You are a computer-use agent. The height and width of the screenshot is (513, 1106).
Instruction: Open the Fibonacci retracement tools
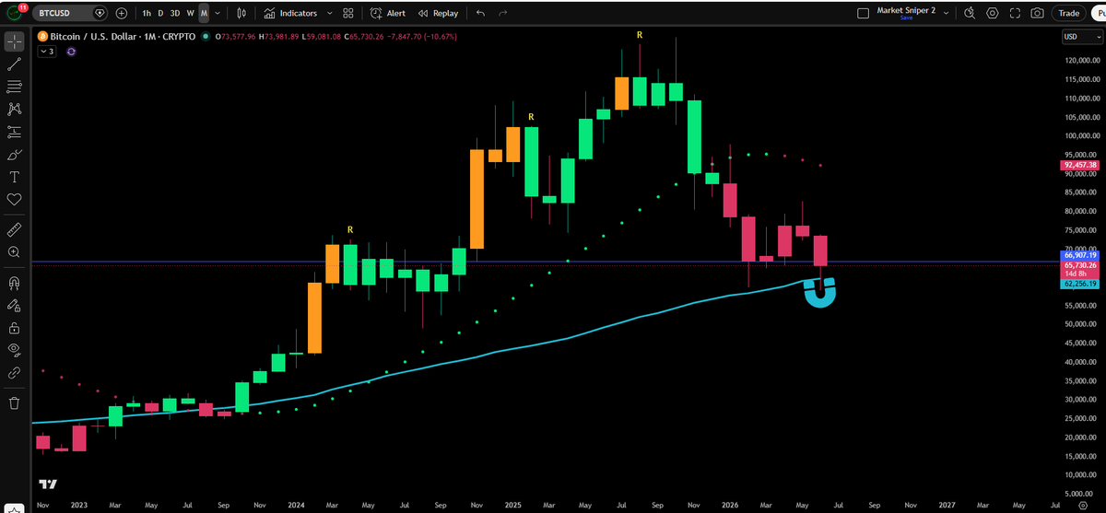point(14,87)
